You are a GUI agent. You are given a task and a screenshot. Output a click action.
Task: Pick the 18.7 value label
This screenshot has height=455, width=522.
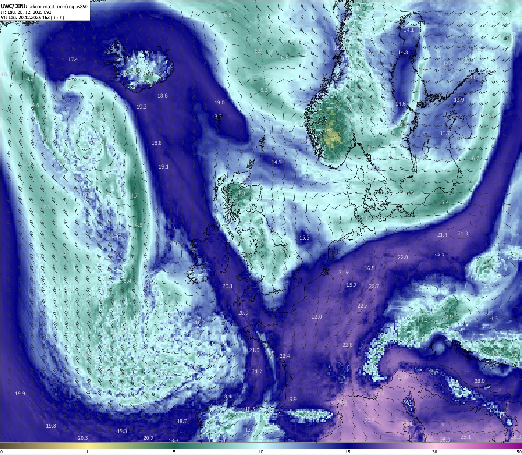click(x=182, y=422)
